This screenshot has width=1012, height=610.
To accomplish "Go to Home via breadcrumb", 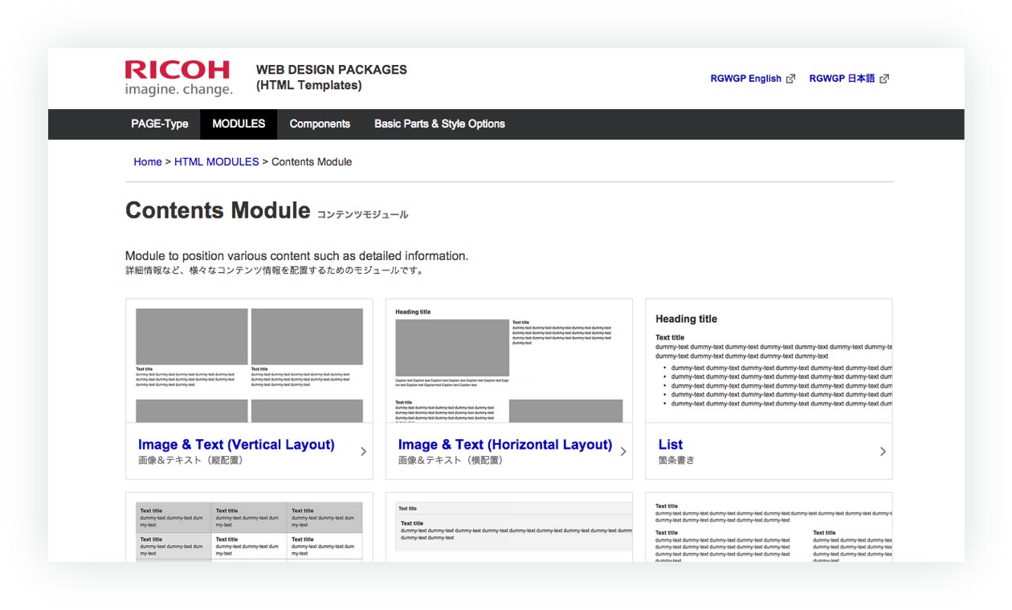I will (148, 161).
